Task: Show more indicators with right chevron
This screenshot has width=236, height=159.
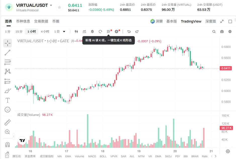Action: [215, 156]
